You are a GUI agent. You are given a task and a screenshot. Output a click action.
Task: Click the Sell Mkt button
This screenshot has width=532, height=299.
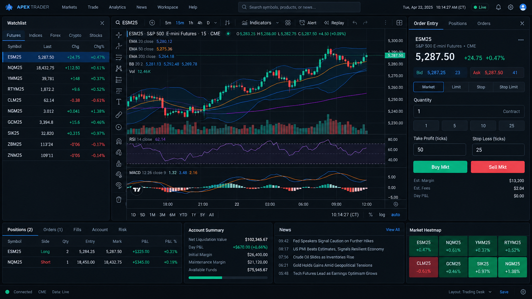coord(498,167)
